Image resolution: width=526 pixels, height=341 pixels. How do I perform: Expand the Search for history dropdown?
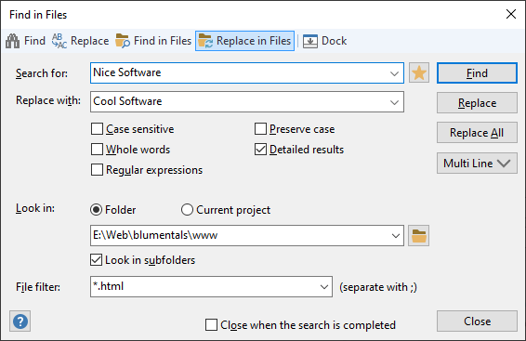tap(394, 73)
